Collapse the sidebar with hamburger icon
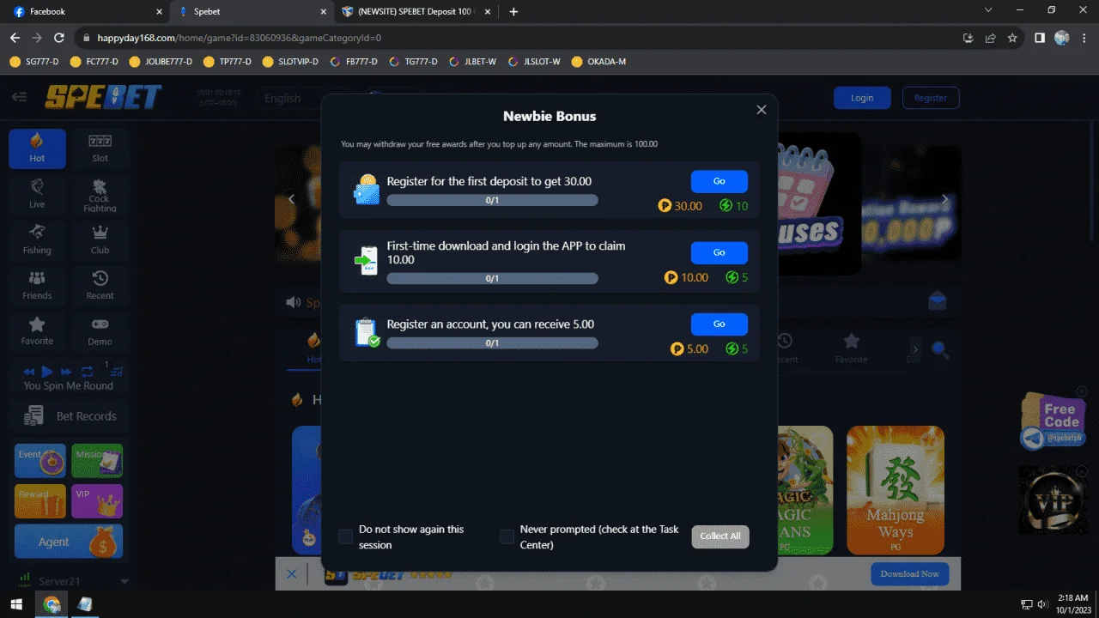Image resolution: width=1099 pixels, height=618 pixels. click(x=19, y=97)
